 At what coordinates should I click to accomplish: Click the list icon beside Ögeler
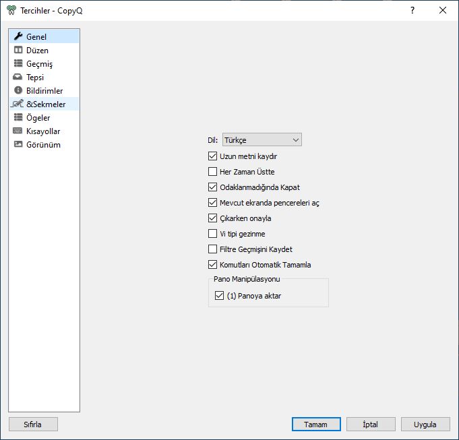[18, 117]
